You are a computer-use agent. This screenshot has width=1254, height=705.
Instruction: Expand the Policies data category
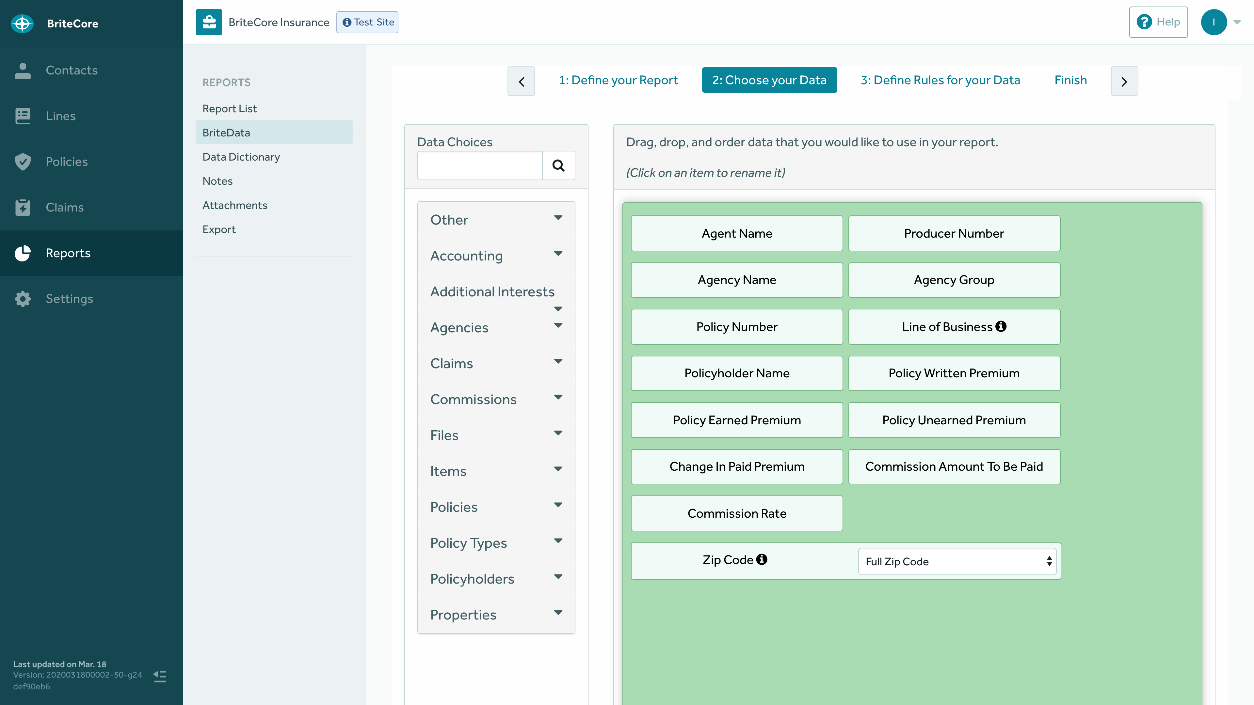click(496, 507)
